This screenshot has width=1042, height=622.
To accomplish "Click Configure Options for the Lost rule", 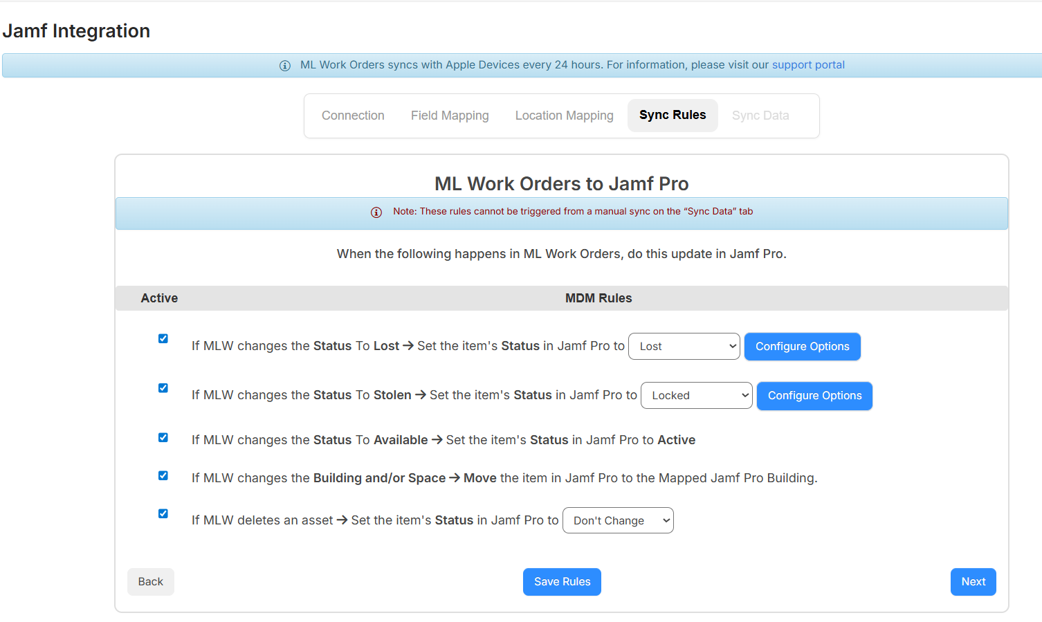I will [803, 347].
